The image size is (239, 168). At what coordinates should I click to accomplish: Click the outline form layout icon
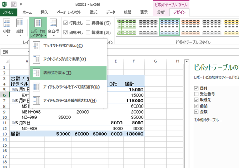click(x=36, y=59)
